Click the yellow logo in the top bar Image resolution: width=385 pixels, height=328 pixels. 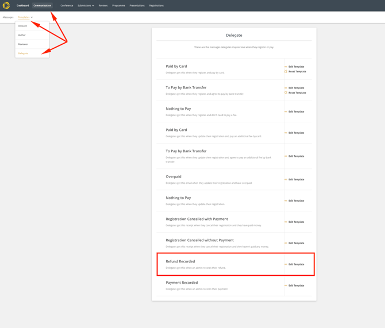[6, 6]
